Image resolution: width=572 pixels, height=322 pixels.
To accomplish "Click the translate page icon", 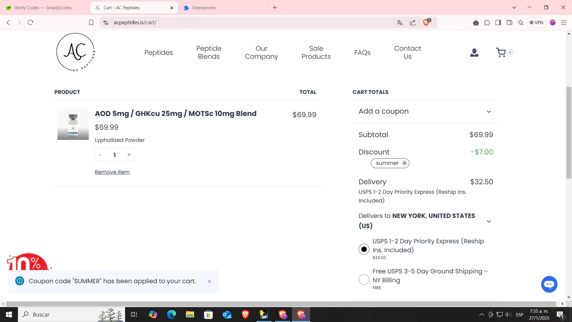I will 400,23.
